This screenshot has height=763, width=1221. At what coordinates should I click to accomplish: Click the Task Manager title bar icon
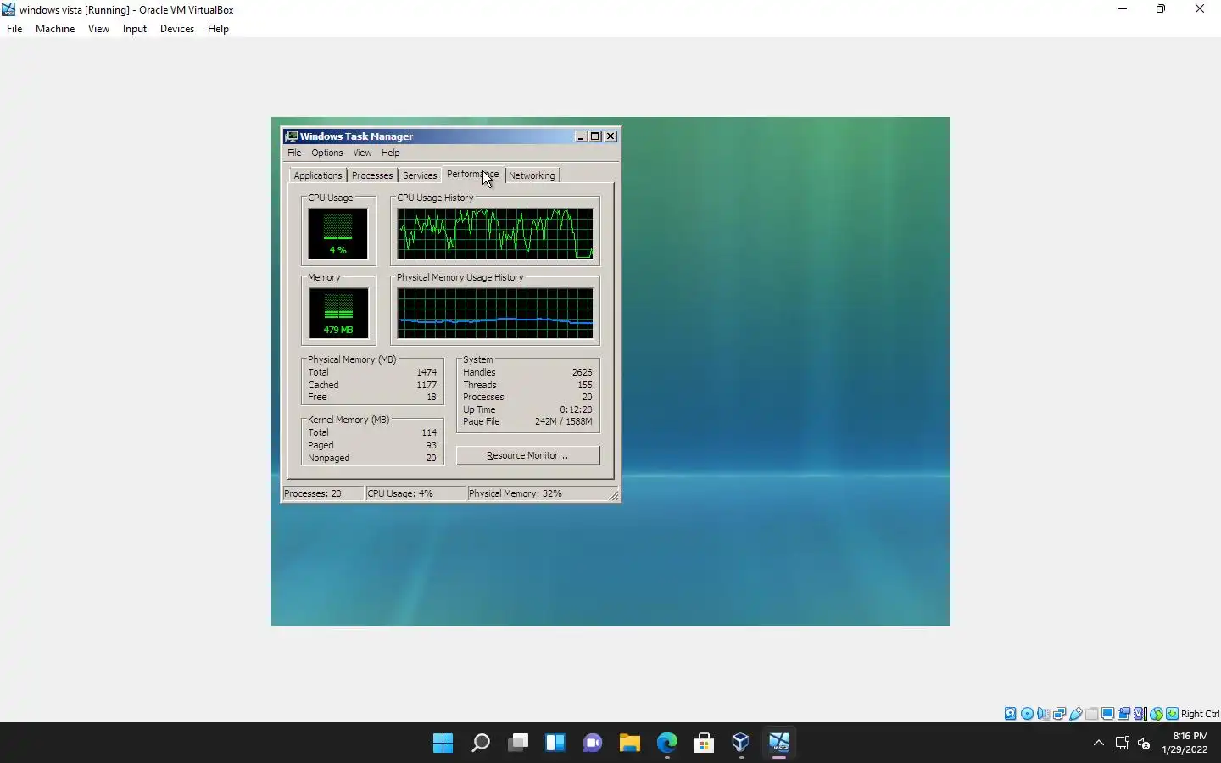click(292, 136)
